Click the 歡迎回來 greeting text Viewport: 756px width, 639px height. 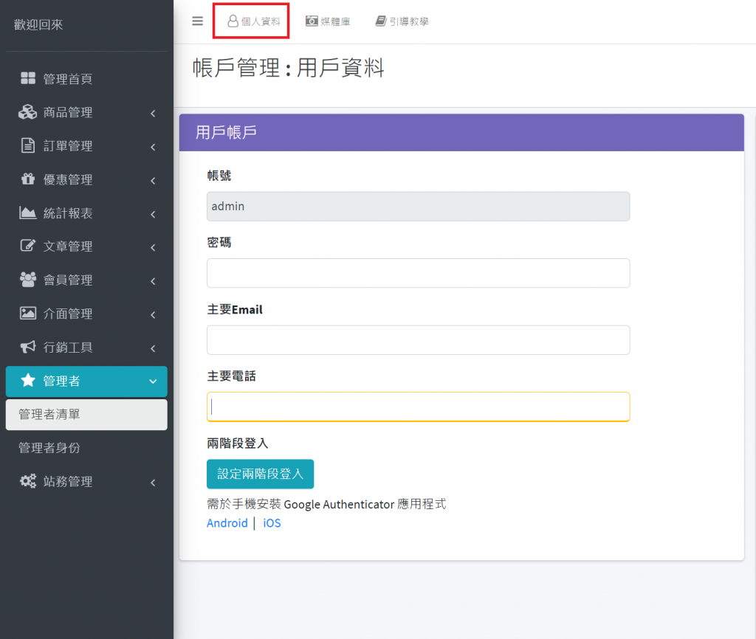point(38,24)
